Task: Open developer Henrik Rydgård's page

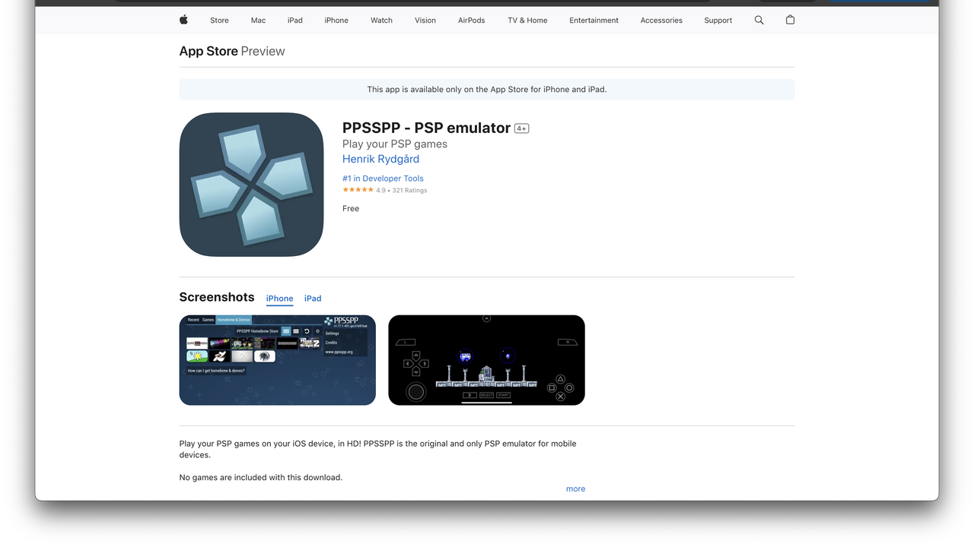Action: coord(380,159)
